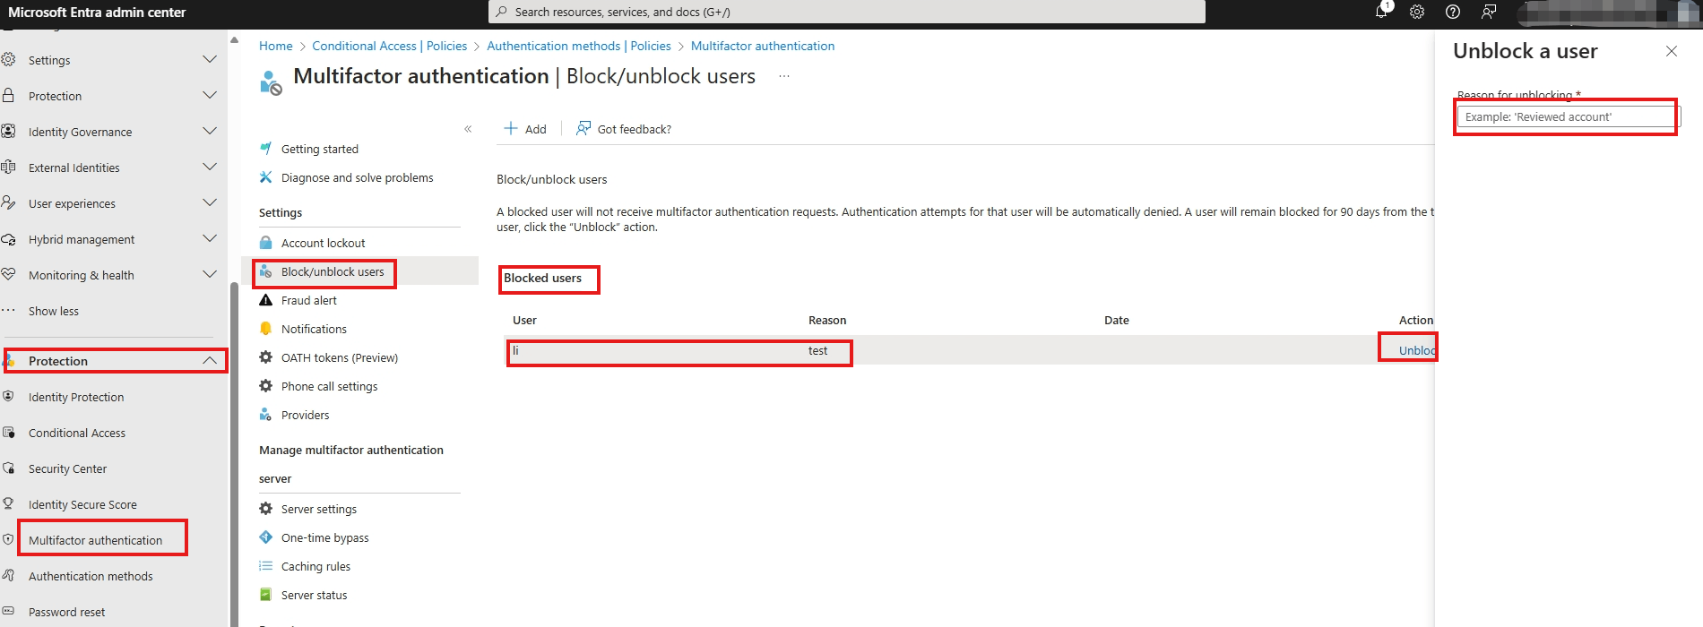Open the notifications bell icon

(1381, 12)
